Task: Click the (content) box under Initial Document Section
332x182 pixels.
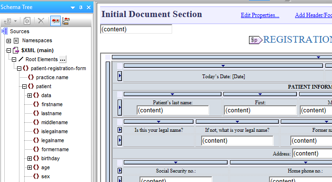Action: tap(136, 29)
